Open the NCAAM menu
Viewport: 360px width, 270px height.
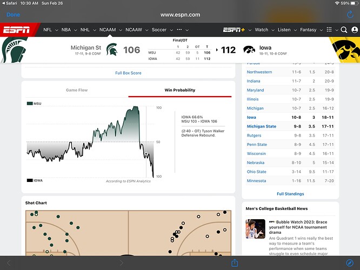[108, 30]
